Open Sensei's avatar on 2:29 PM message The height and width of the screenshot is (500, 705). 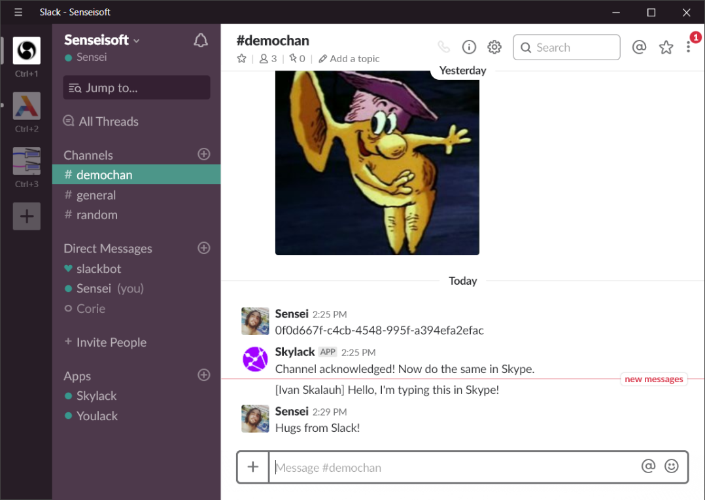(x=255, y=419)
